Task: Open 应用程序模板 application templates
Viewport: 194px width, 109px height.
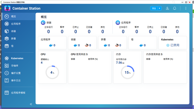Action: coord(18,93)
